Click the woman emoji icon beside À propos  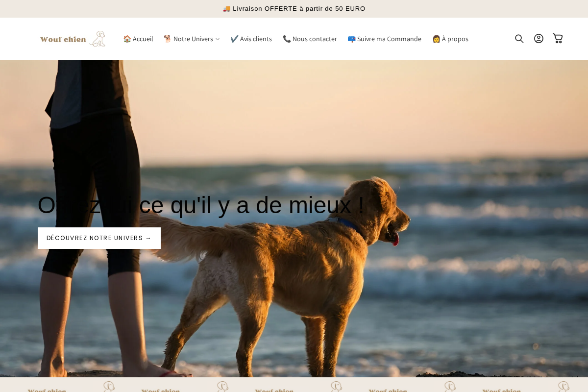pos(436,39)
